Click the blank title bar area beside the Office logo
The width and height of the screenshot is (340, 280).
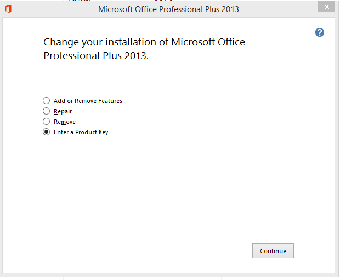pos(54,9)
